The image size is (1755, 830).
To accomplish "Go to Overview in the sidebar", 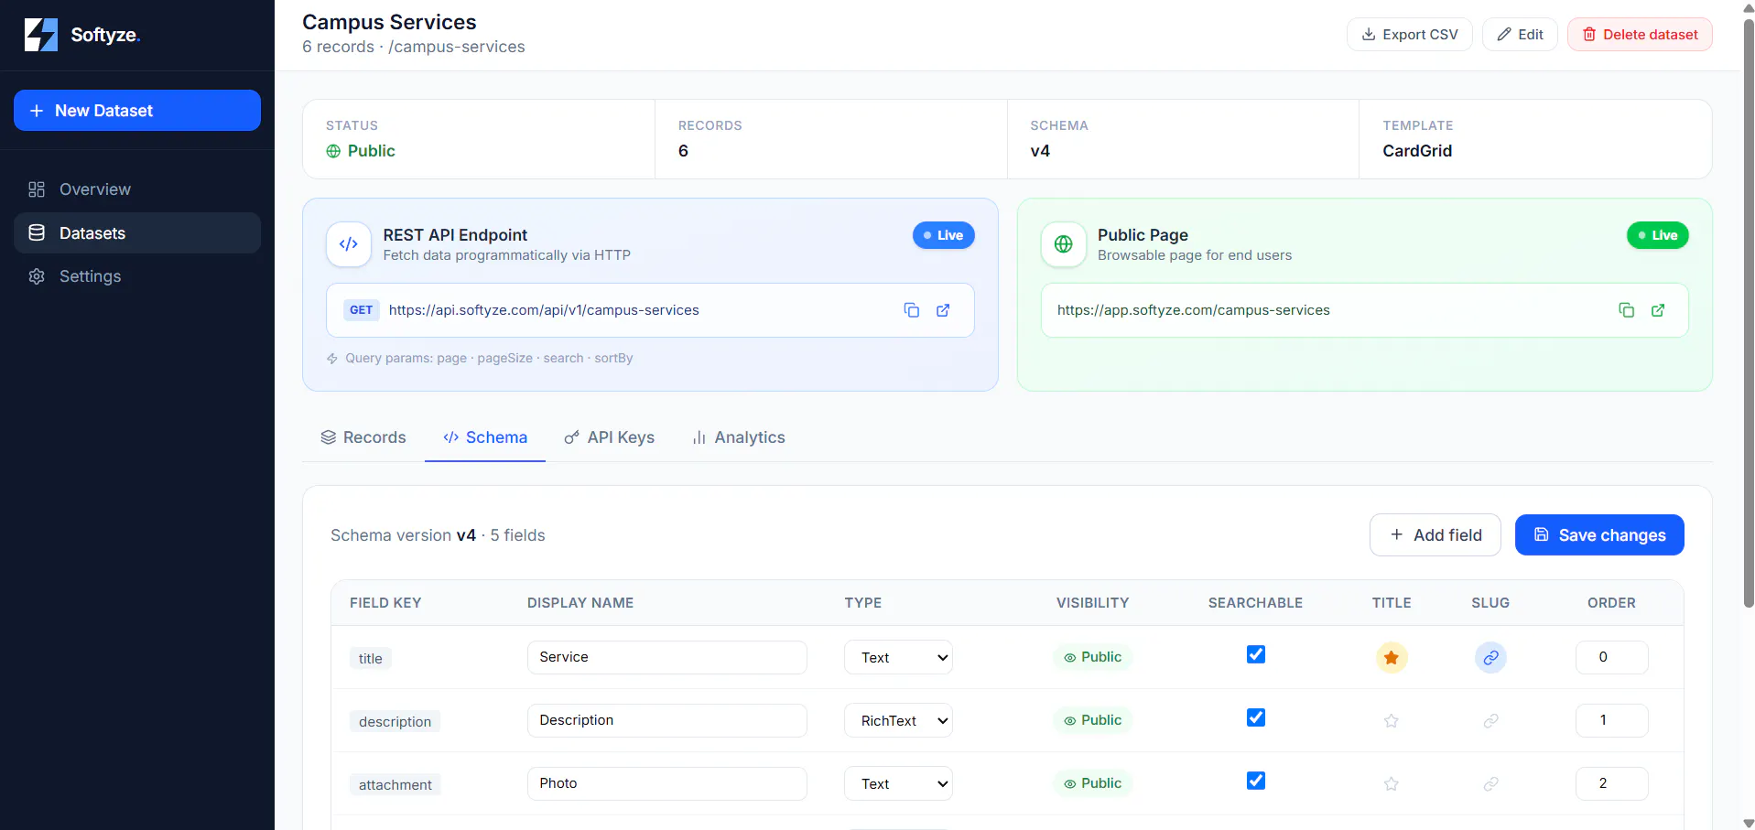I will click(x=137, y=189).
